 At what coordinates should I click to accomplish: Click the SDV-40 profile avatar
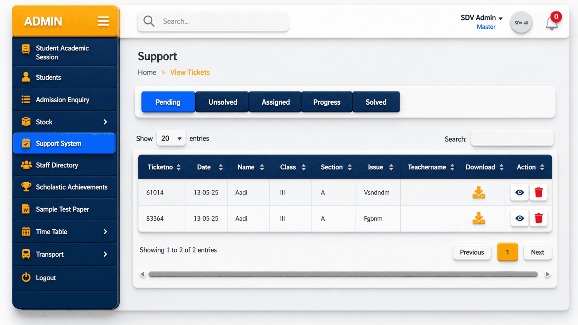click(x=521, y=23)
